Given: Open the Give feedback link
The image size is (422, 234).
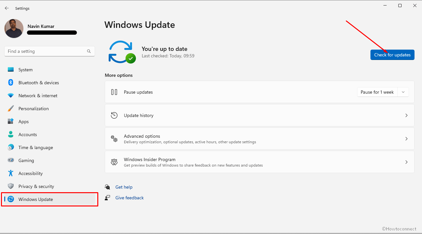Looking at the screenshot, I should 129,198.
